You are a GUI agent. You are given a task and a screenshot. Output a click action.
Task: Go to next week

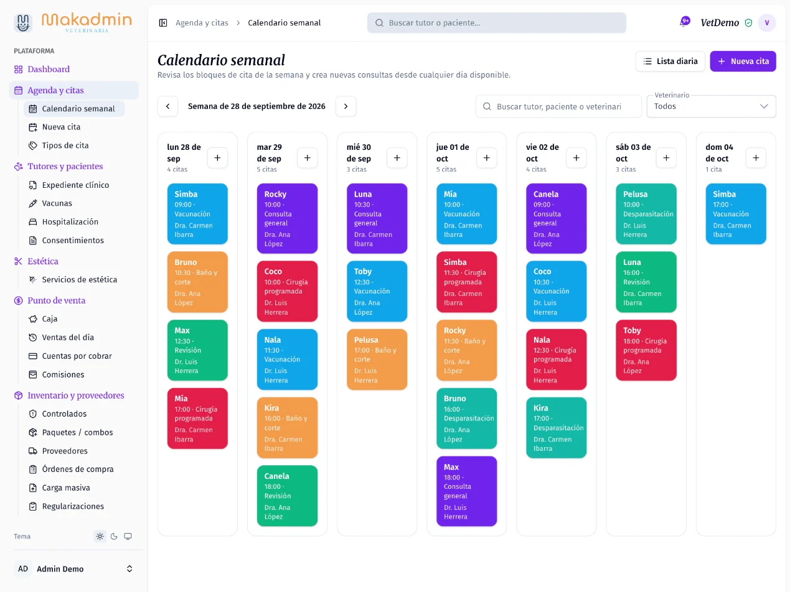(346, 106)
